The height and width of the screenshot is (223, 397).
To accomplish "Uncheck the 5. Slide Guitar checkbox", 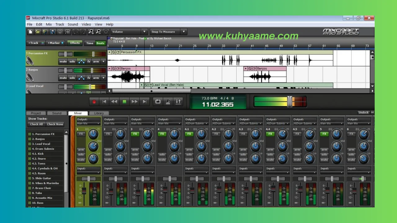I will coord(30,178).
